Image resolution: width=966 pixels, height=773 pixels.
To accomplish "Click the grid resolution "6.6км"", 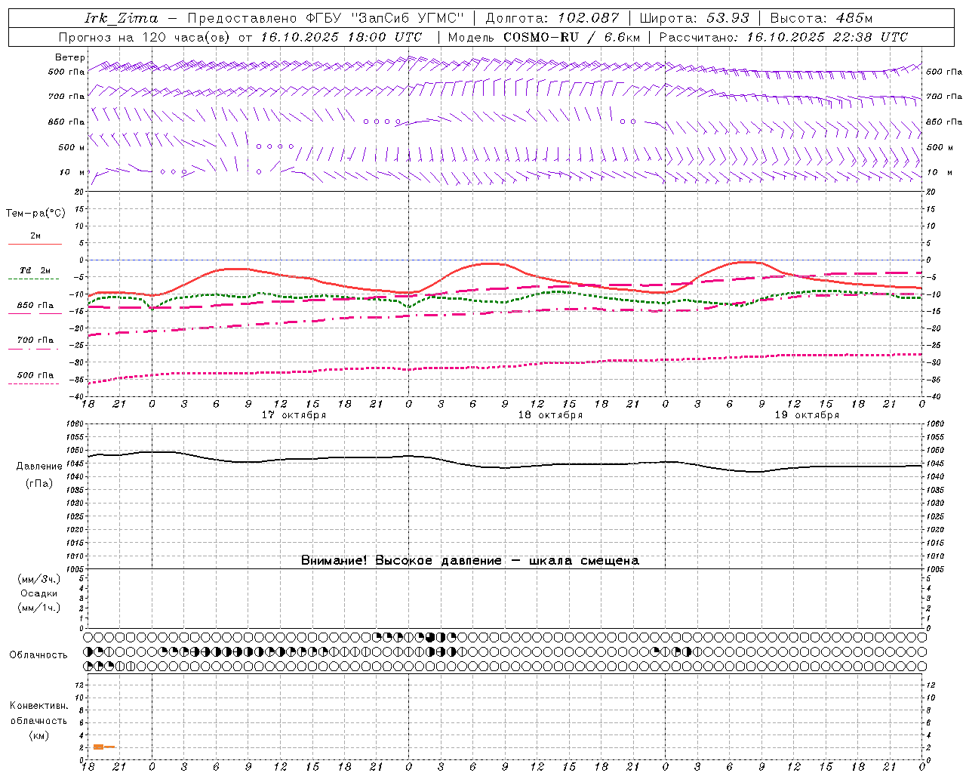I will click(x=622, y=37).
